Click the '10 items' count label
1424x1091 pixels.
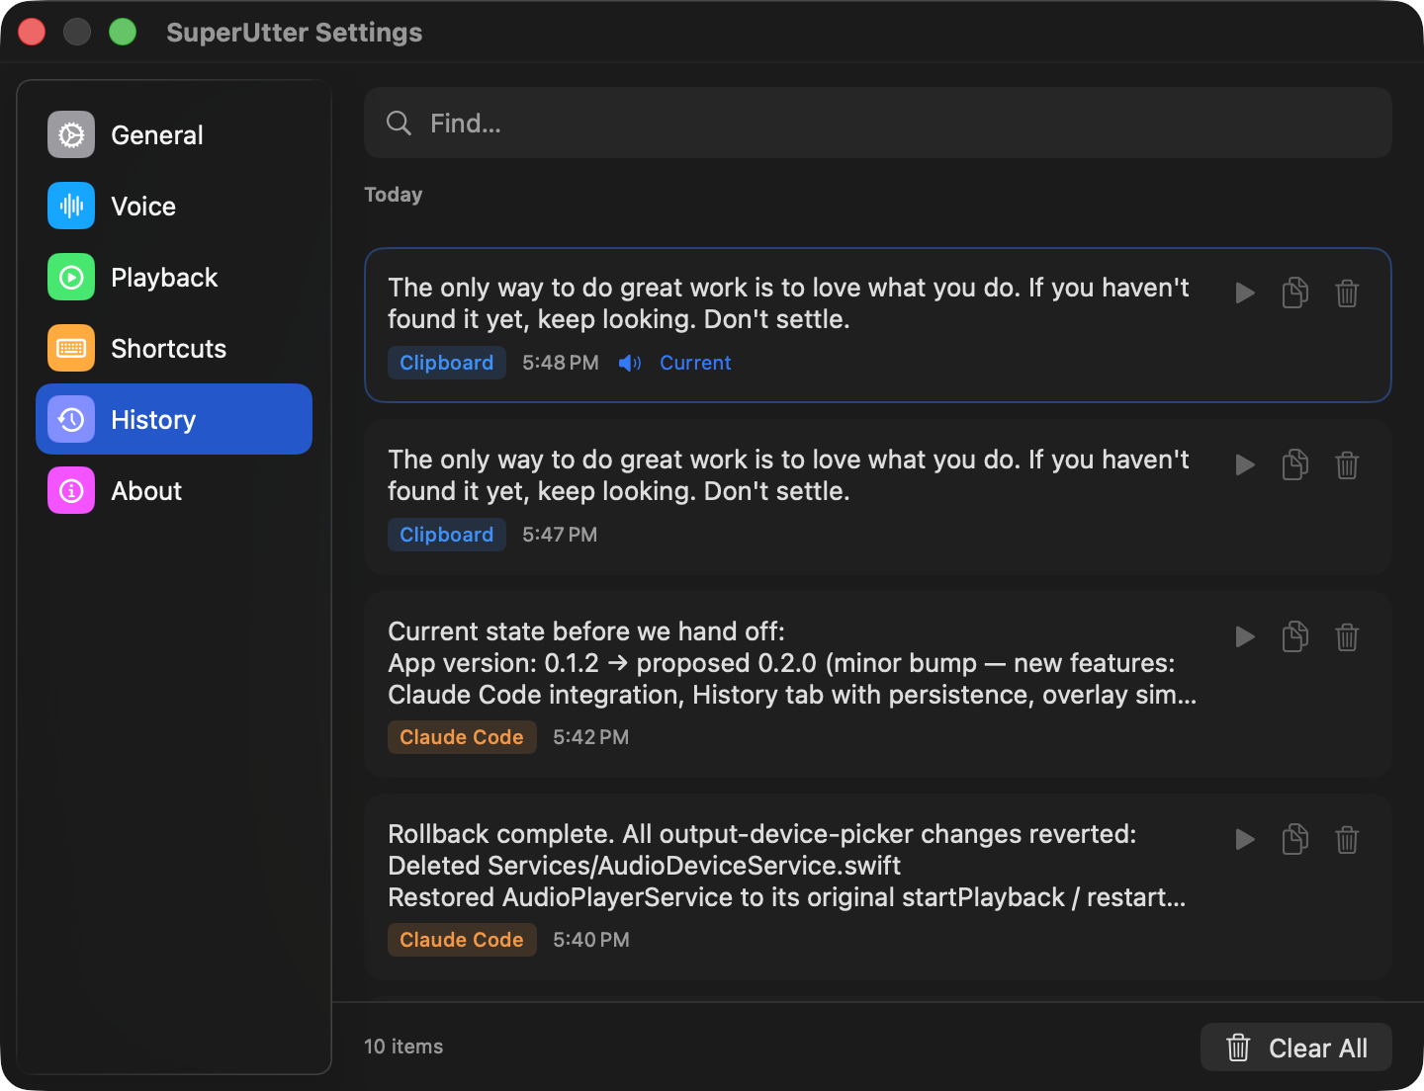coord(403,1047)
